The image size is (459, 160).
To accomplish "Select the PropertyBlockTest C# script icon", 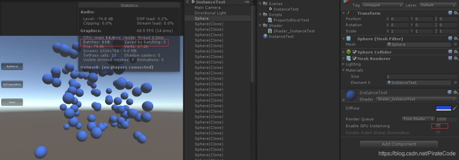I will [x=270, y=20].
